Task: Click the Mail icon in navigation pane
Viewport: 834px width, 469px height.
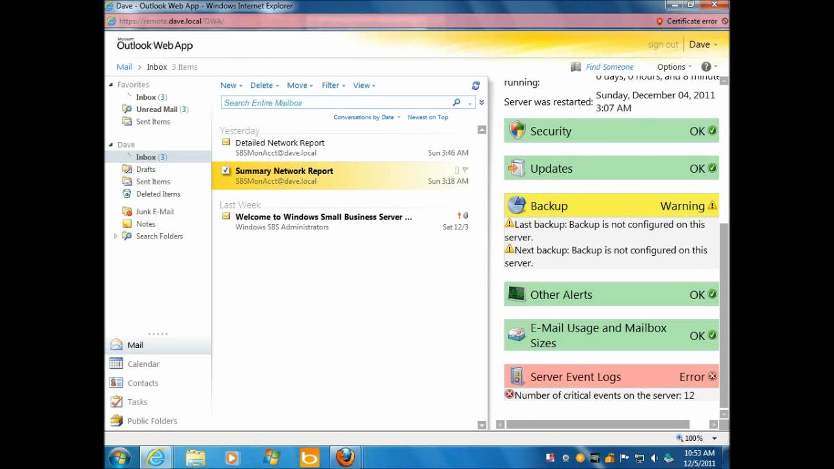Action: point(117,345)
